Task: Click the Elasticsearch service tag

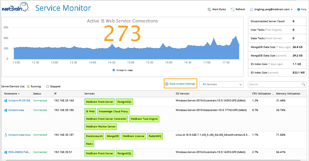Action: (94, 136)
